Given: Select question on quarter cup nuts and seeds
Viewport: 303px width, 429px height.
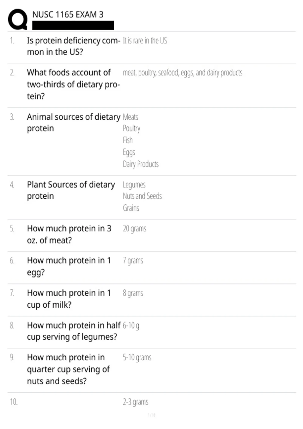Looking at the screenshot, I should pyautogui.click(x=68, y=369).
